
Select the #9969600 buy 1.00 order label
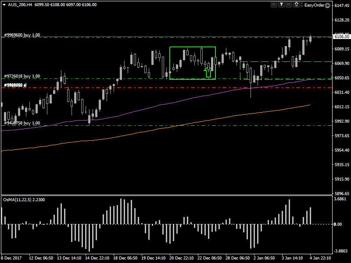click(22, 35)
